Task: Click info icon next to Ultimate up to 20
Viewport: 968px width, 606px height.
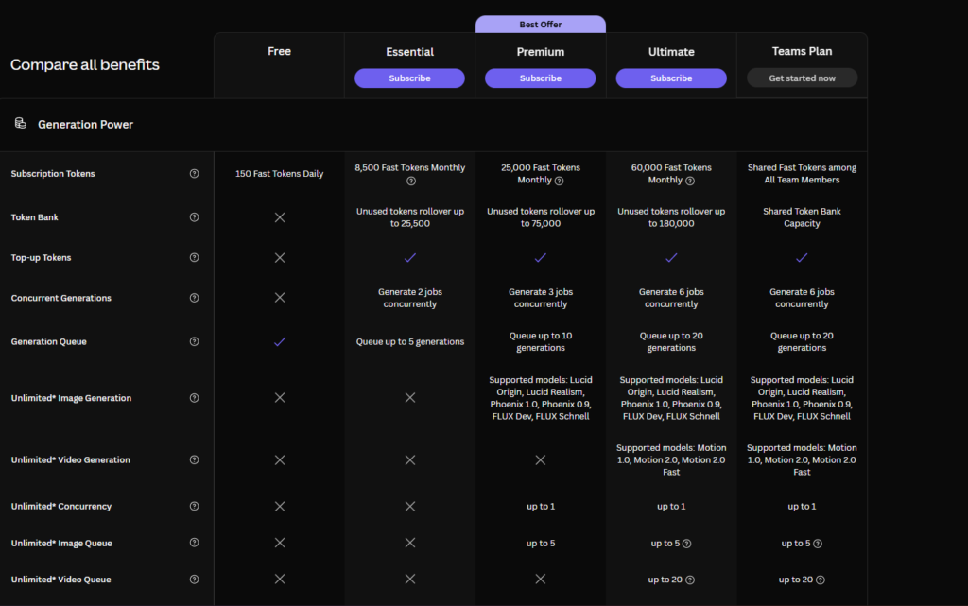Action: pyautogui.click(x=690, y=580)
